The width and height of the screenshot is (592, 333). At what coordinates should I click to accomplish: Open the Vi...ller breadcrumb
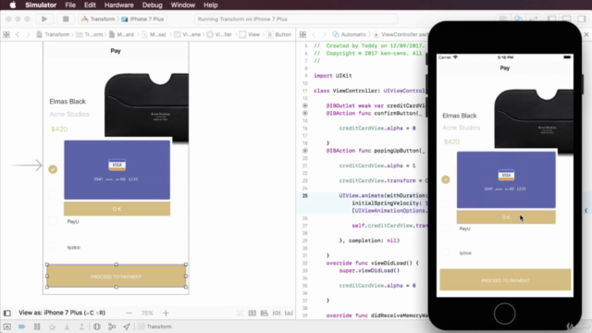click(219, 34)
